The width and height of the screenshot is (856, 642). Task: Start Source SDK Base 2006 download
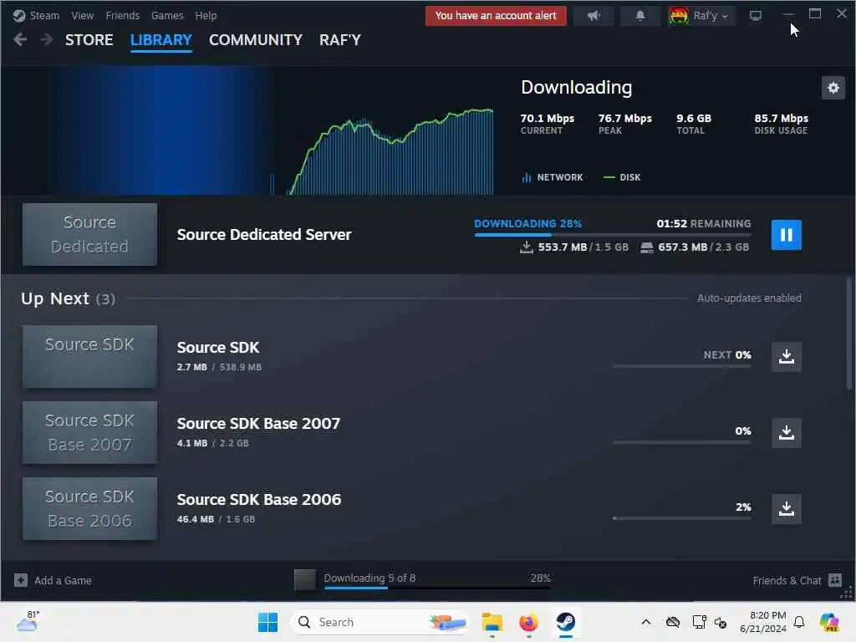pyautogui.click(x=786, y=509)
